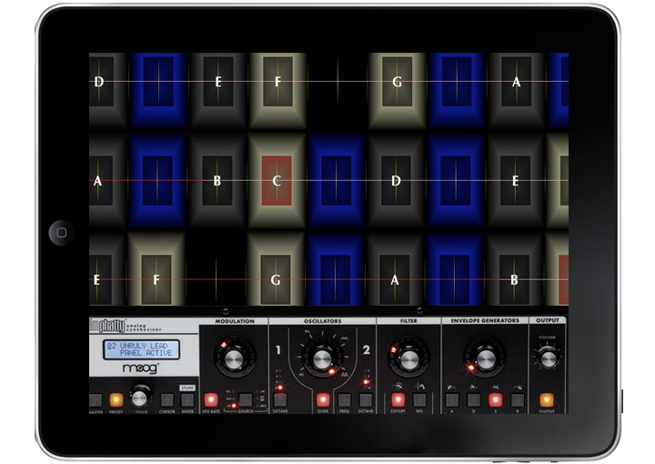Tap the red C note pad

(277, 180)
